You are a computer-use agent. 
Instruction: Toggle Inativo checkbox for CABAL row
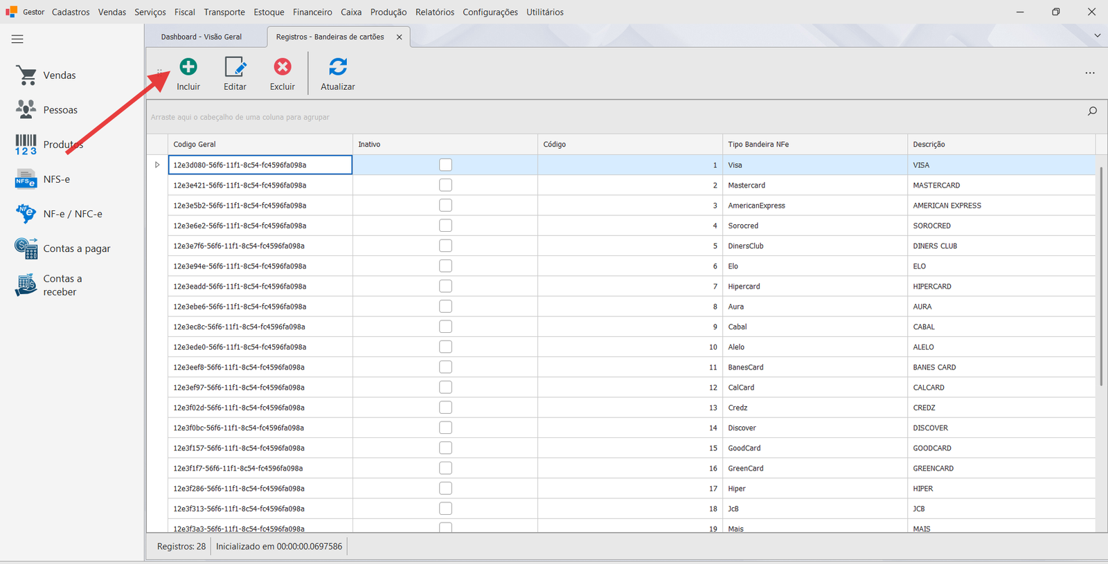point(445,327)
